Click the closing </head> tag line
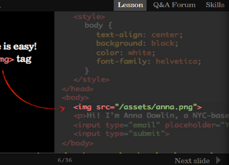The width and height of the screenshot is (229, 165). [x=78, y=89]
